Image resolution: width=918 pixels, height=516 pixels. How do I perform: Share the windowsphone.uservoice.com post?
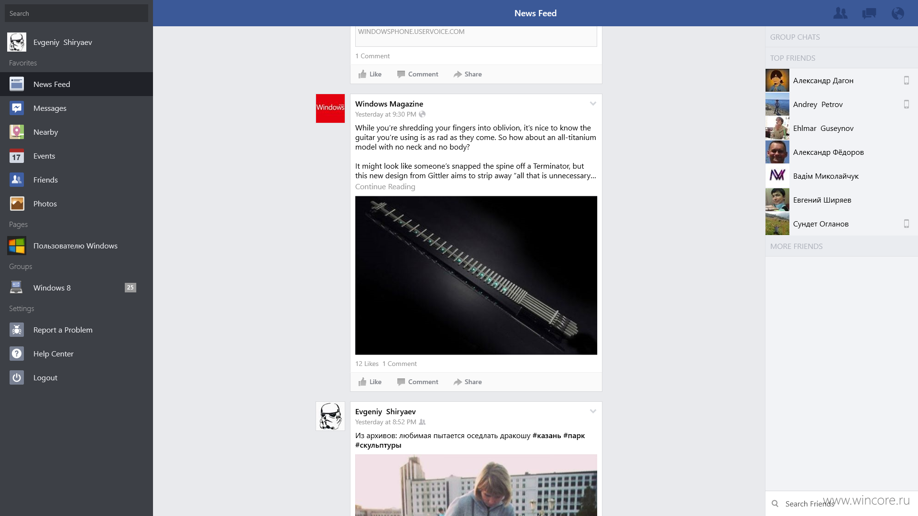tap(468, 74)
